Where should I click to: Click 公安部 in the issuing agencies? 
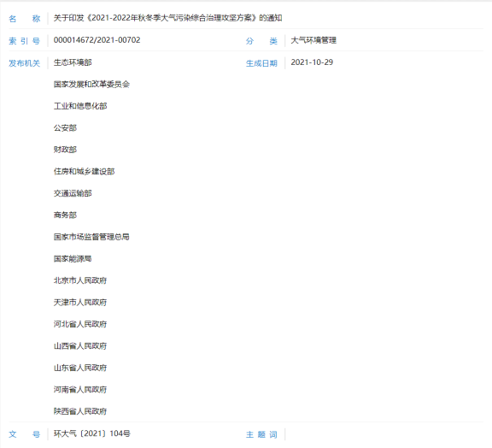click(65, 128)
